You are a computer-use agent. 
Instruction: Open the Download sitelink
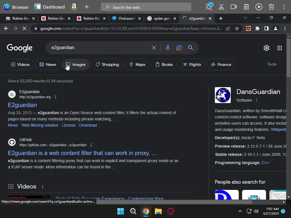(88, 125)
